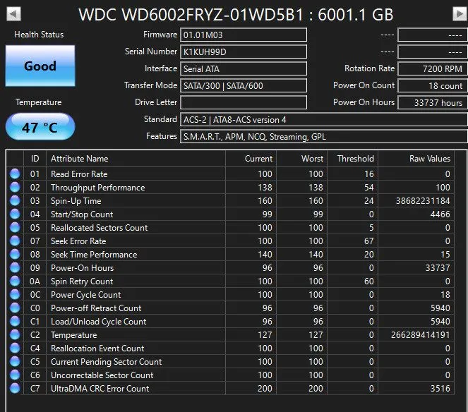Viewport: 468px width, 412px height.
Task: Click the status orb for UltraDMA CRC Error Count
Action: coord(15,389)
